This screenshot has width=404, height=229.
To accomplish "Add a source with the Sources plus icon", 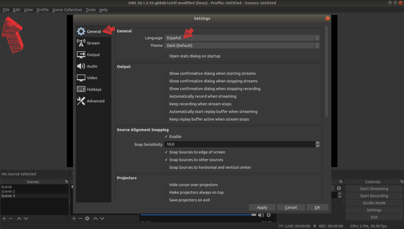I will 74,218.
